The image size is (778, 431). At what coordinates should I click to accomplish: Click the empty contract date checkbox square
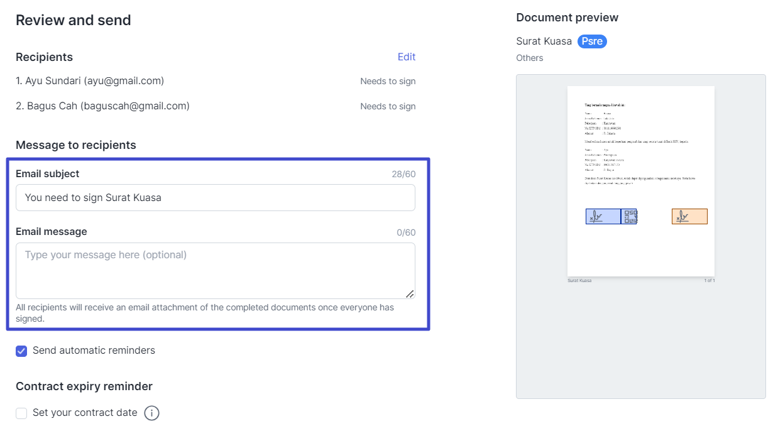click(x=21, y=413)
